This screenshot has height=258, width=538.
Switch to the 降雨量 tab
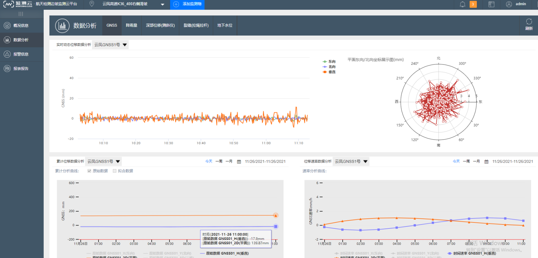pyautogui.click(x=131, y=25)
